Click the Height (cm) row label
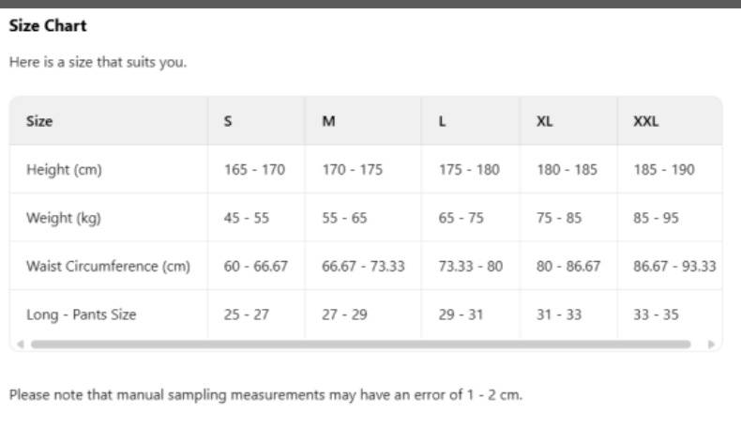The height and width of the screenshot is (445, 741). tap(64, 170)
